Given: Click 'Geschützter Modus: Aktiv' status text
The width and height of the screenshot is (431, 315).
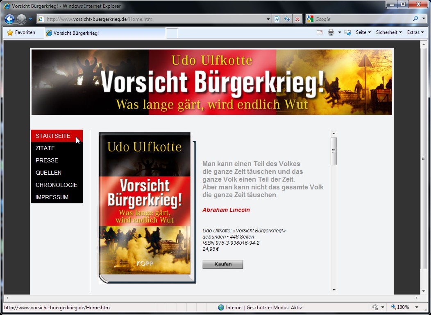Looking at the screenshot, I should [274, 308].
